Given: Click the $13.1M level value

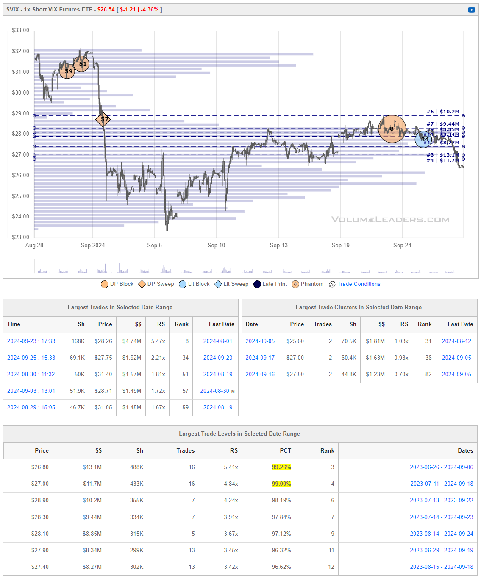Looking at the screenshot, I should pos(92,467).
